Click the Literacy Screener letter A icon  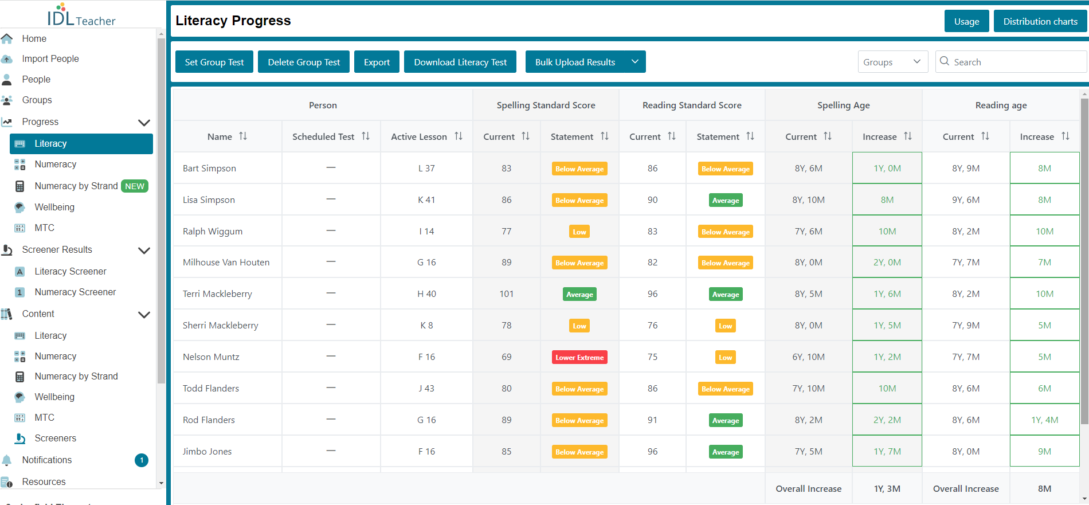[19, 272]
